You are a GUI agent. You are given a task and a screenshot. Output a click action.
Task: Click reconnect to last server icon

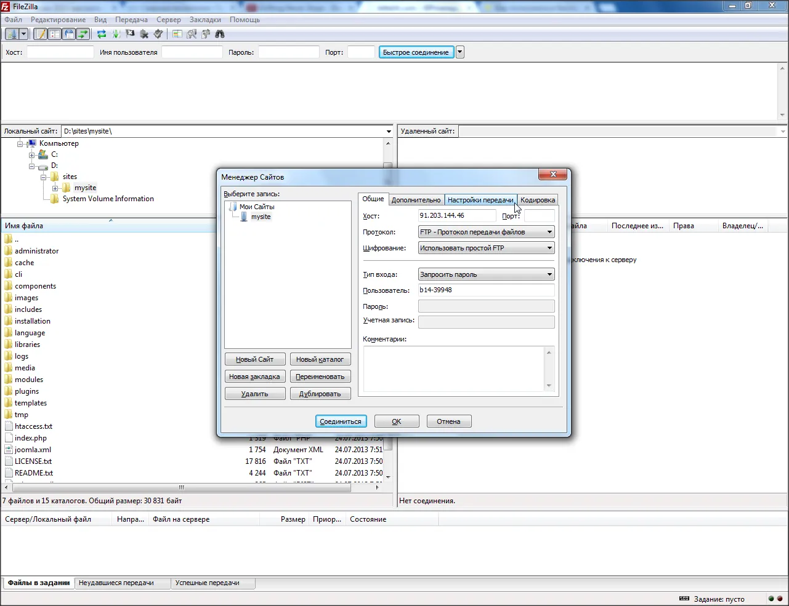point(158,34)
